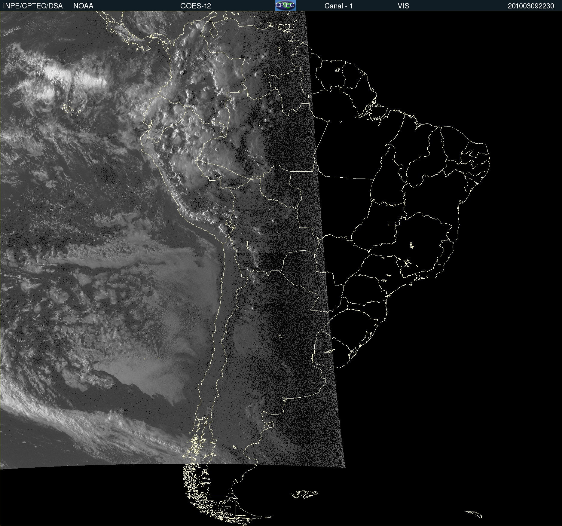Click the 201003092230 timestamp

(x=531, y=6)
